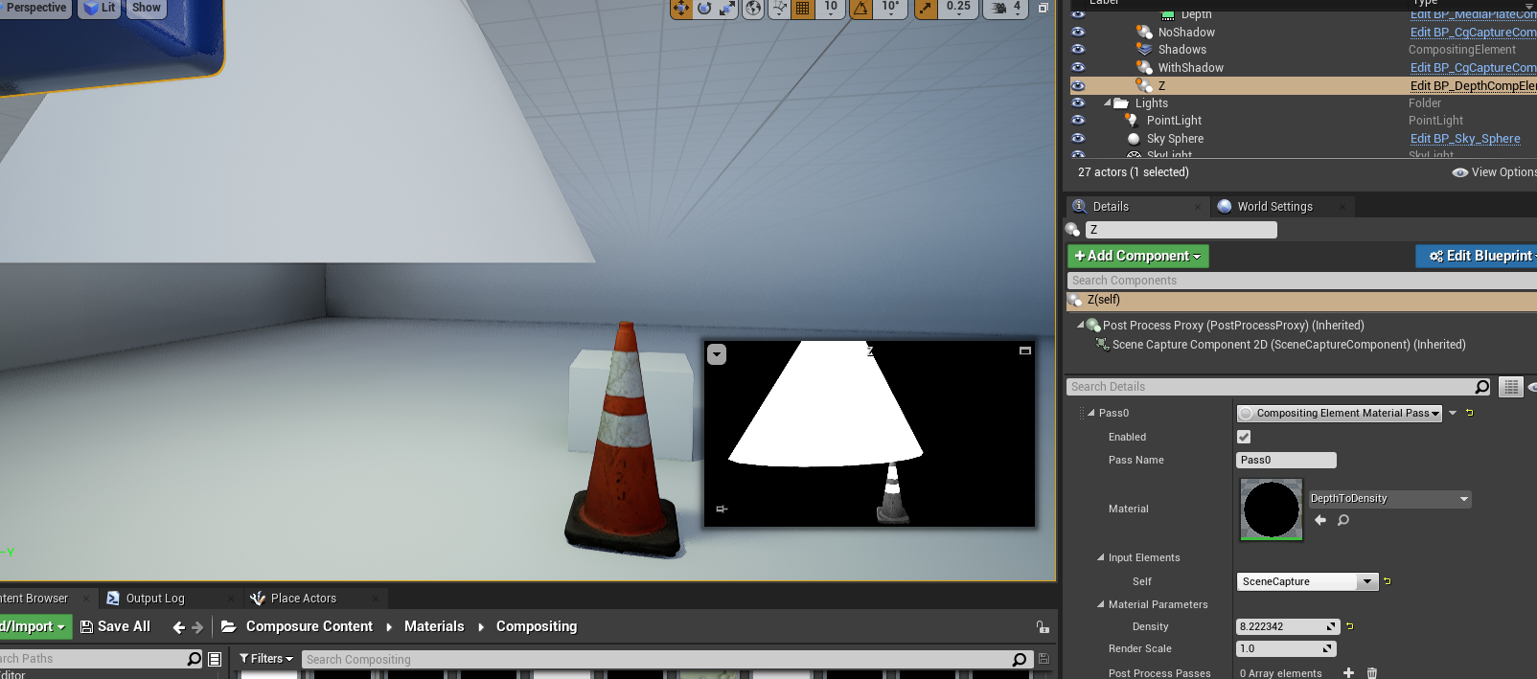Open View Options in outliner
This screenshot has width=1537, height=679.
click(x=1495, y=172)
